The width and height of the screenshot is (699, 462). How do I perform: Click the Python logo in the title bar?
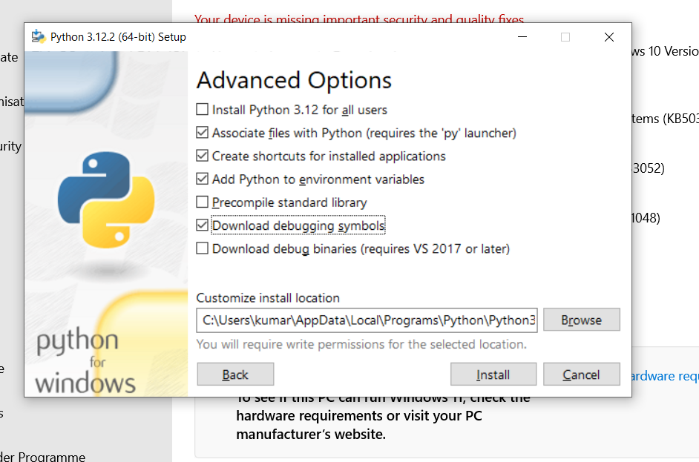pos(38,36)
